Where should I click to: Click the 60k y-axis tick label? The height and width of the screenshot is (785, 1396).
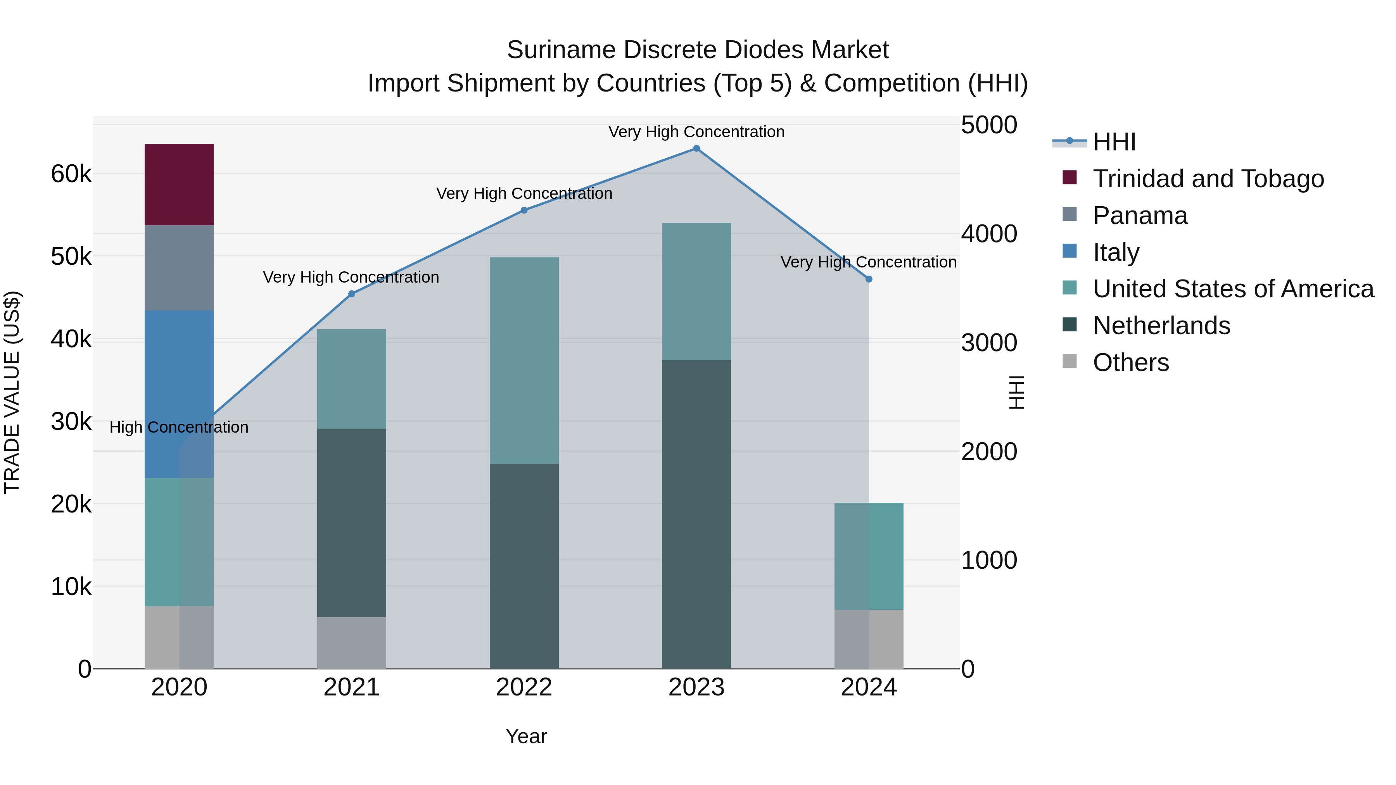(x=71, y=174)
